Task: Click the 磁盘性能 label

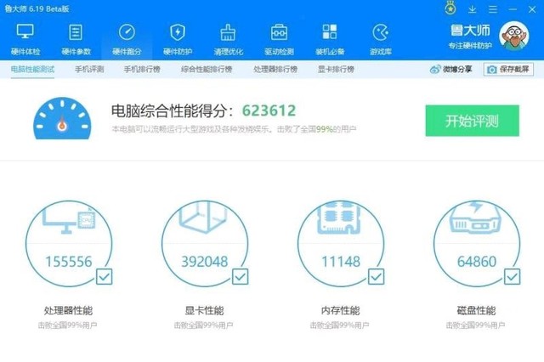Action: [x=476, y=310]
